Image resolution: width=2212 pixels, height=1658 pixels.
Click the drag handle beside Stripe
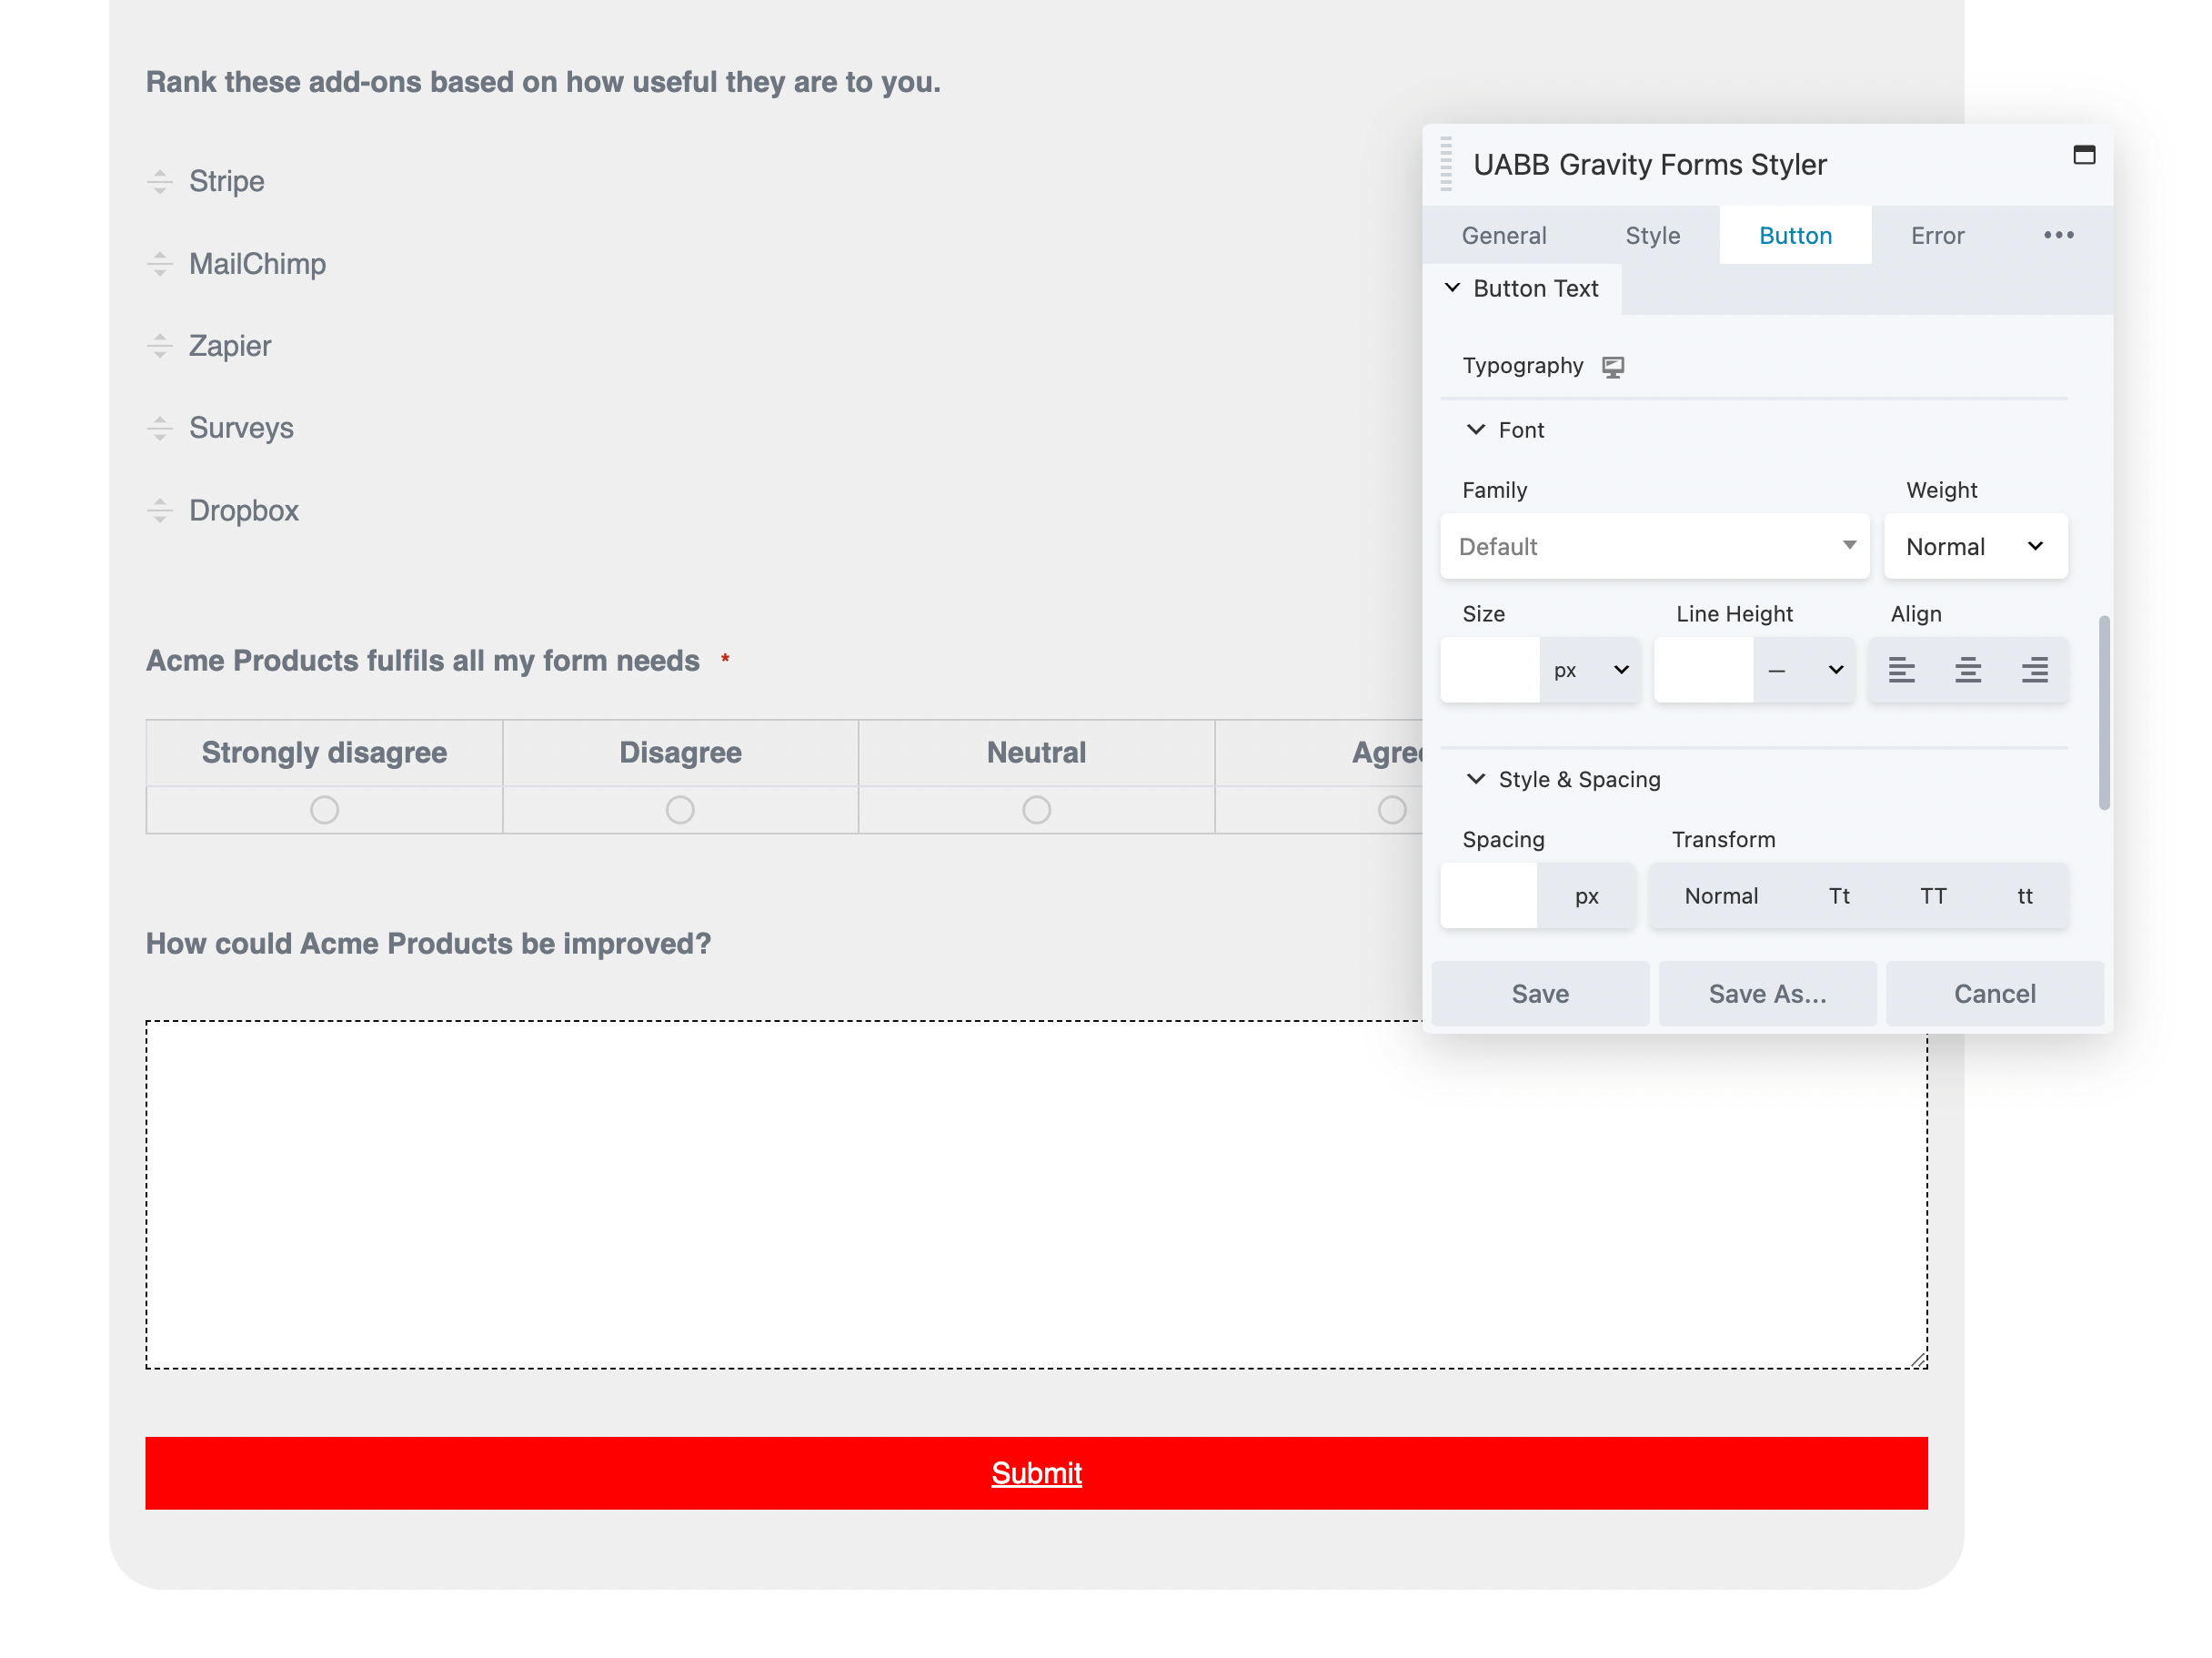tap(161, 181)
